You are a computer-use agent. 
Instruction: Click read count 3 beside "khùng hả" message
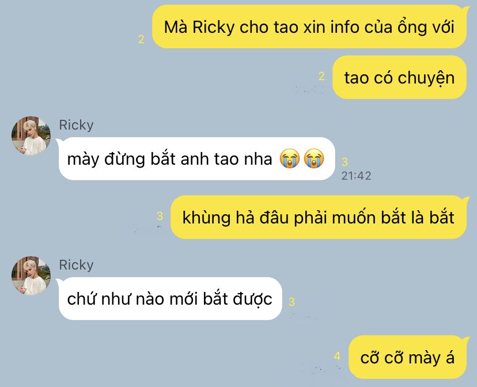(x=160, y=216)
